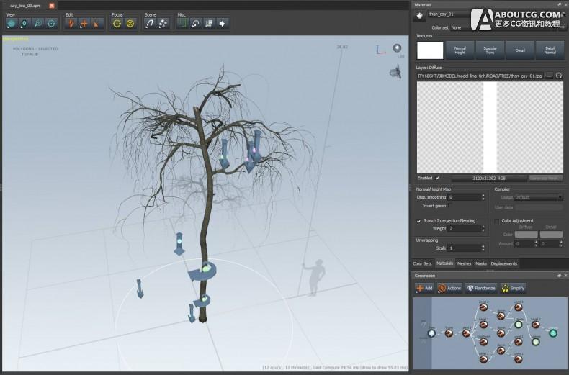Uncheck the Enabled checkbox under texture preview

click(437, 178)
